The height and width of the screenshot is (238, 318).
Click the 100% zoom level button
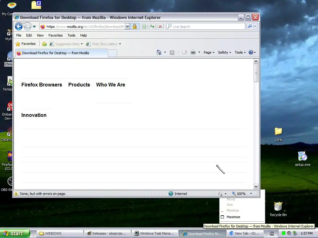click(x=239, y=194)
